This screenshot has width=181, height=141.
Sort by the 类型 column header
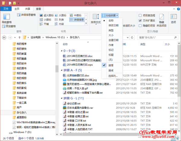[143, 44]
